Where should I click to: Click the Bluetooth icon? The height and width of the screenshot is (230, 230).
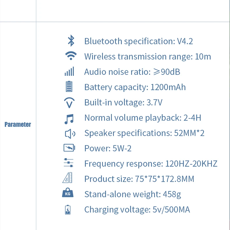71,41
